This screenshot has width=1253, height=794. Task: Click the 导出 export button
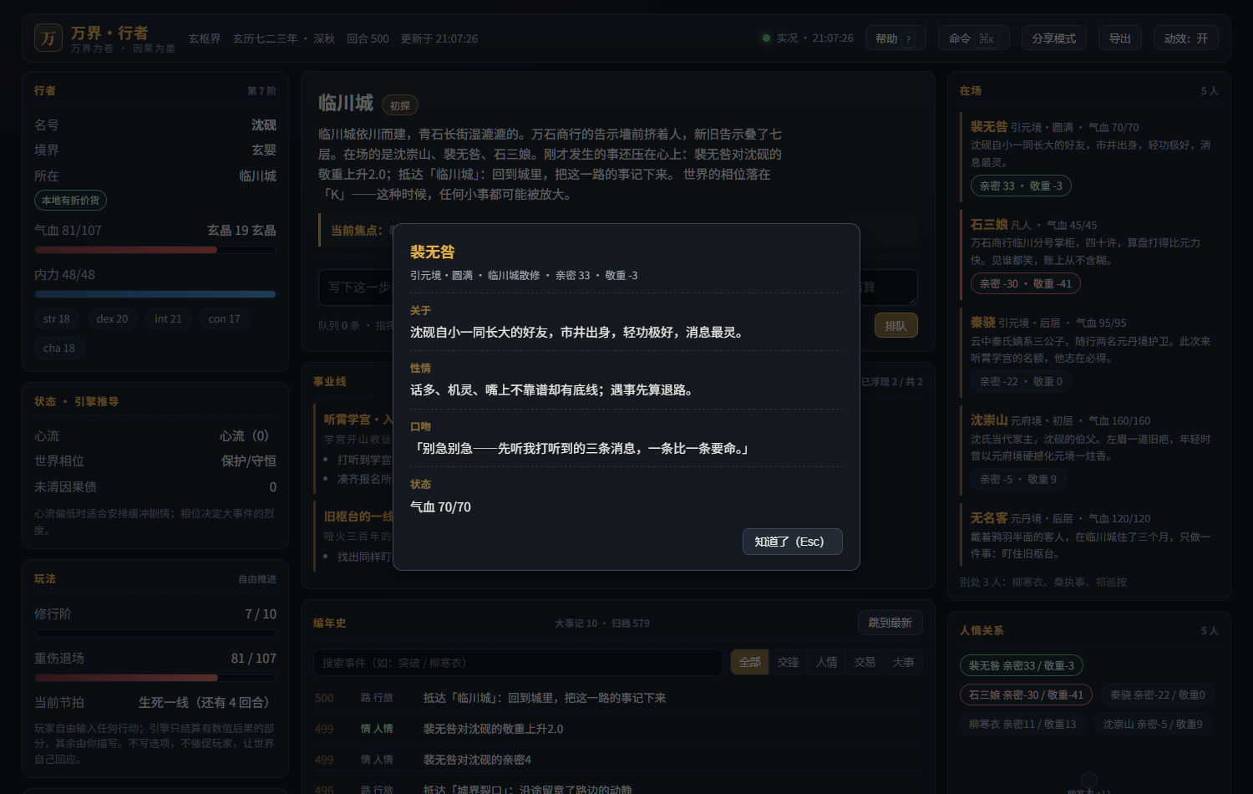point(1119,38)
